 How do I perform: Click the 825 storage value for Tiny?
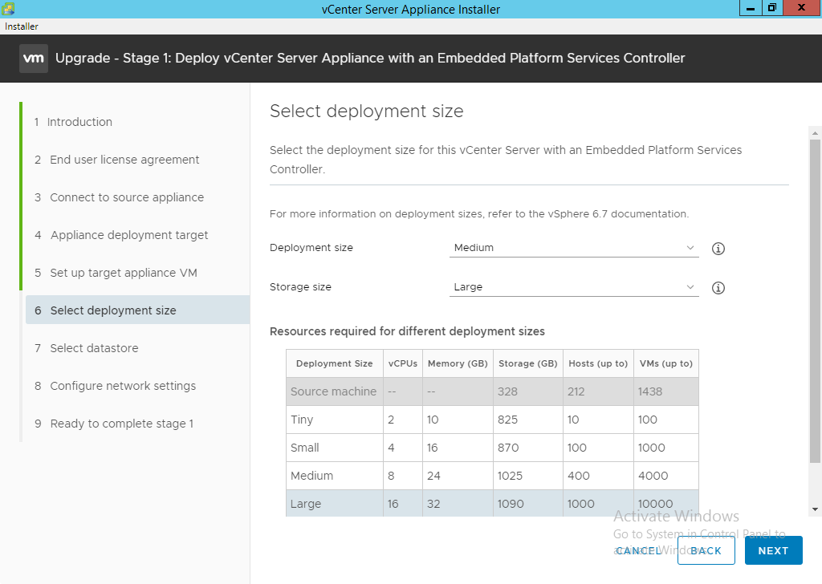[507, 420]
